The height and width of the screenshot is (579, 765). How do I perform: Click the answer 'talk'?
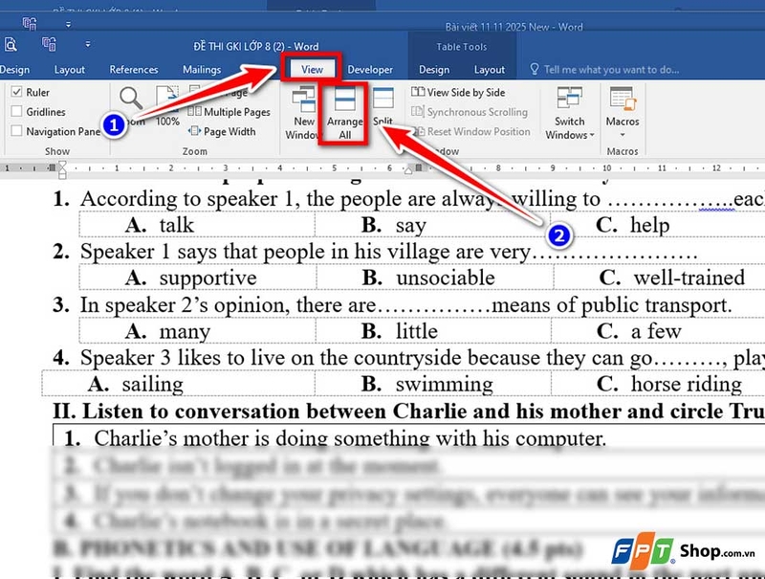[177, 225]
